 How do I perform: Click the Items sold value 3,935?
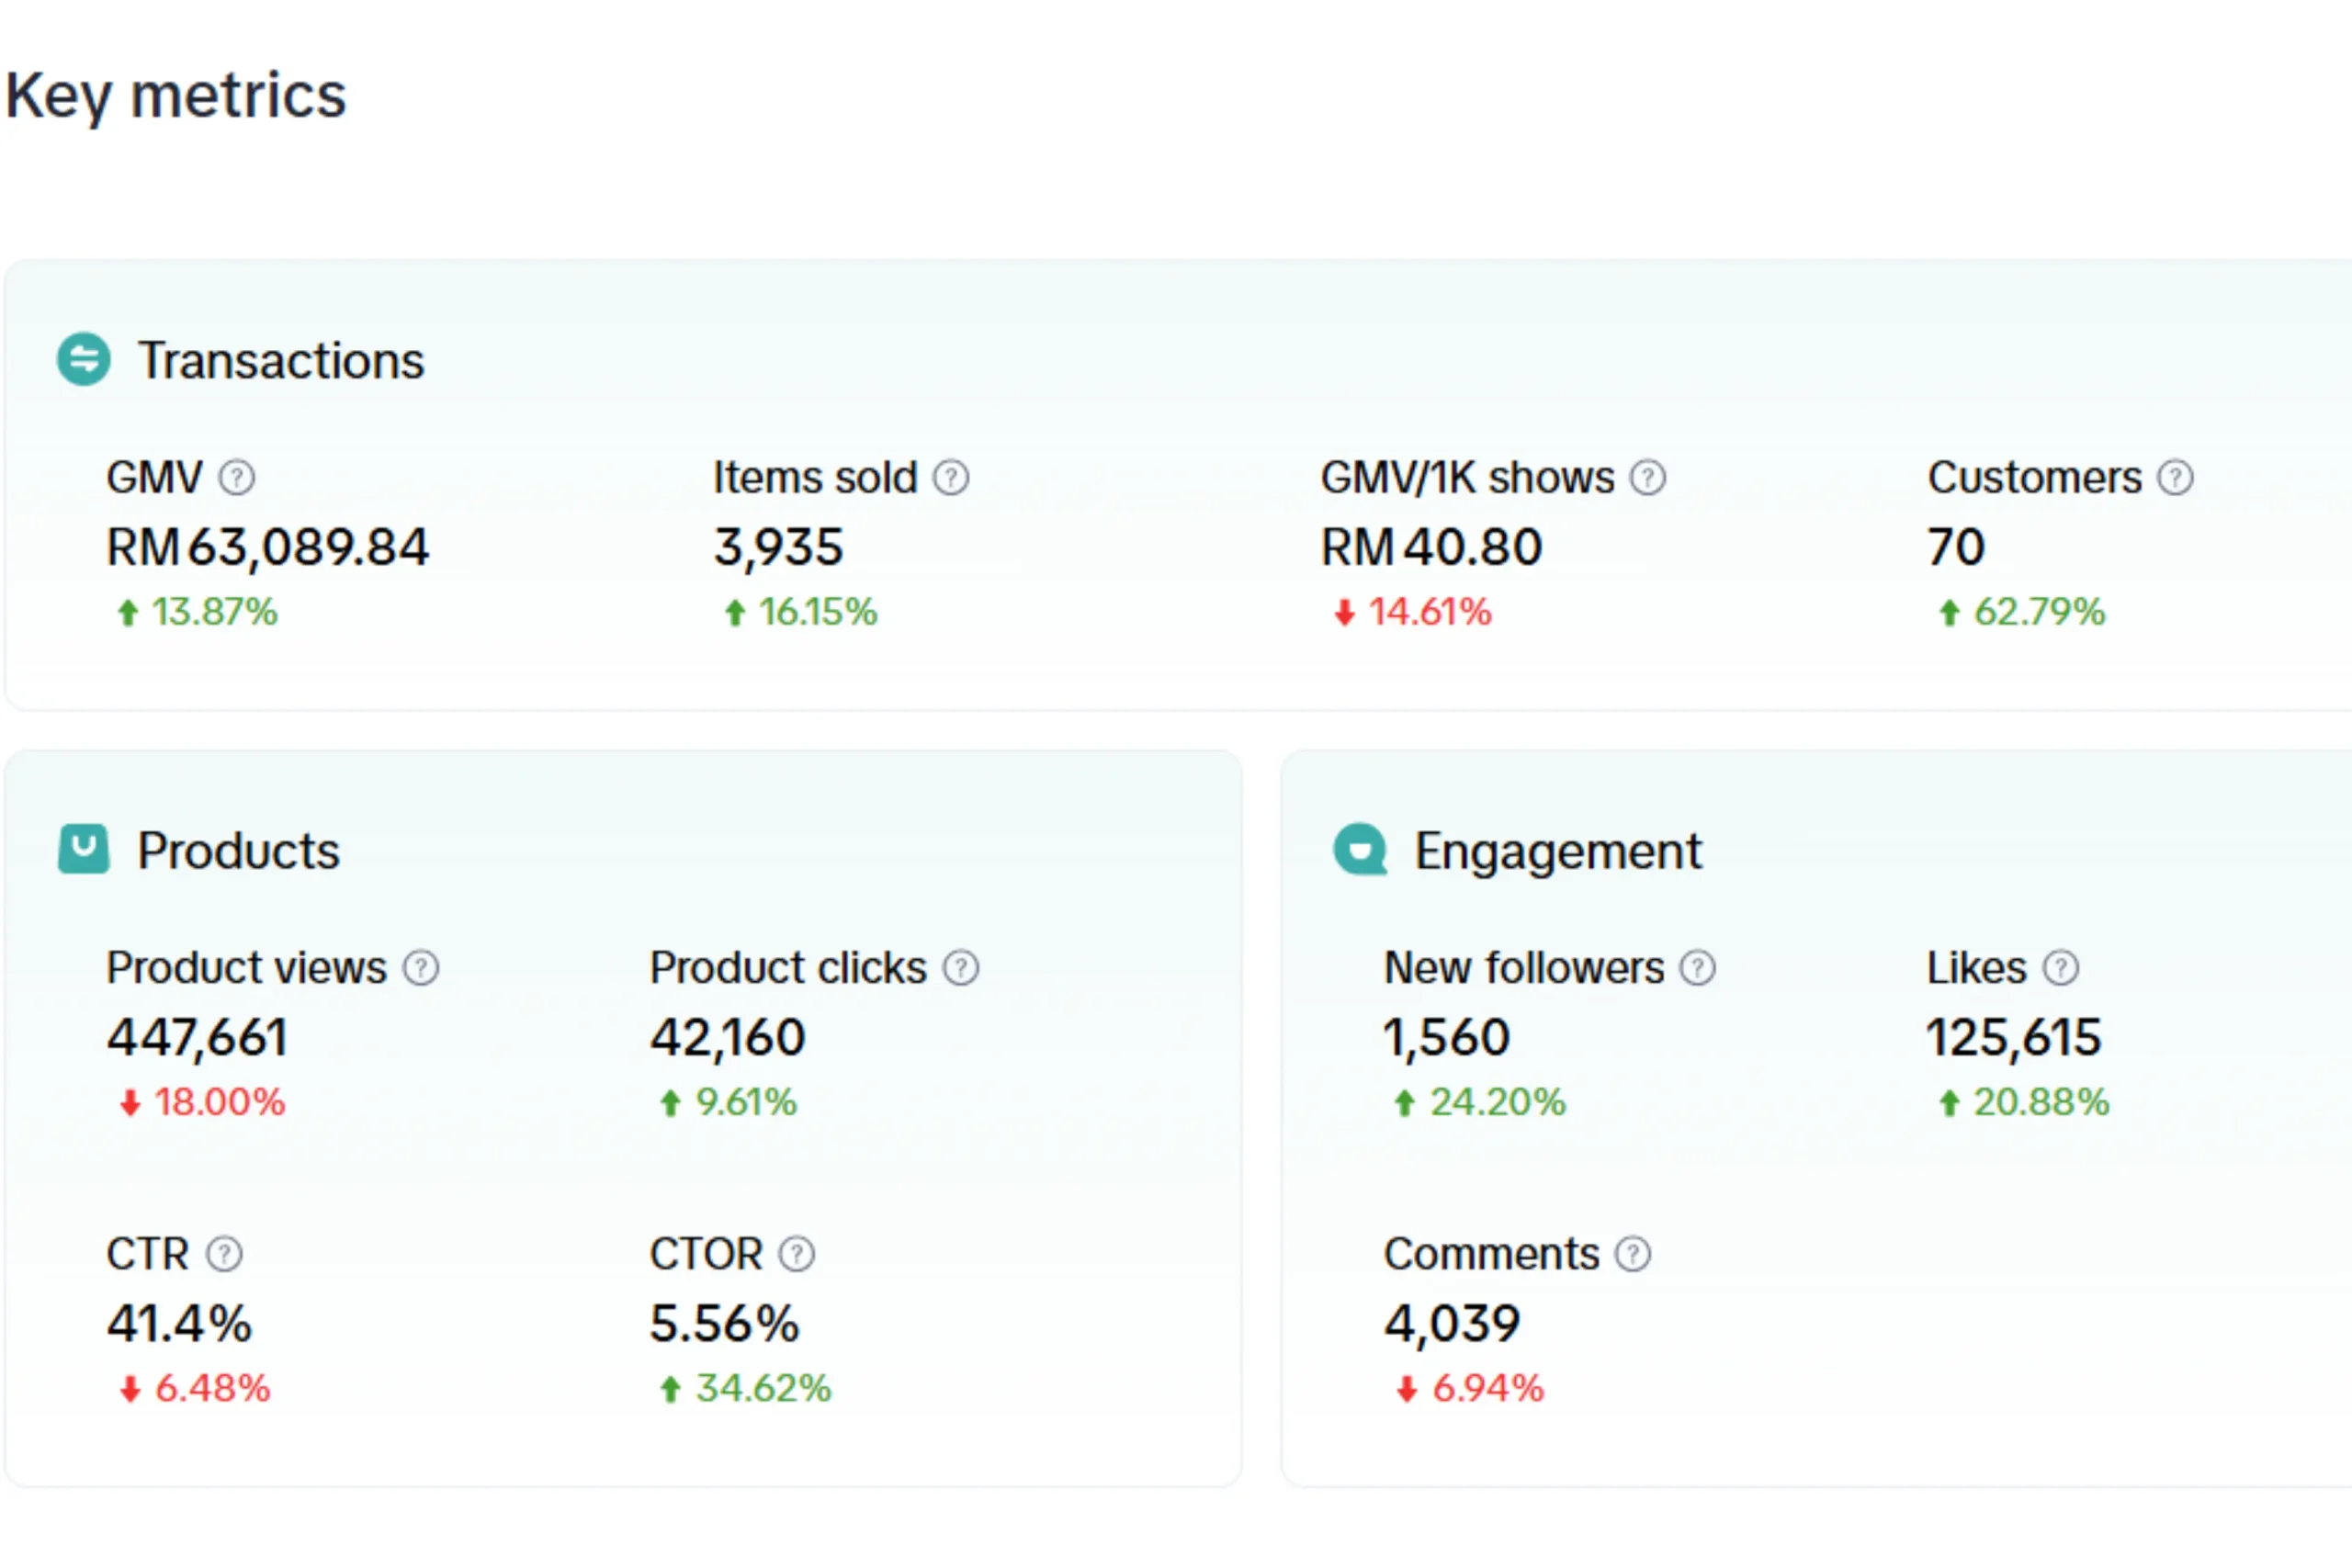coord(778,548)
